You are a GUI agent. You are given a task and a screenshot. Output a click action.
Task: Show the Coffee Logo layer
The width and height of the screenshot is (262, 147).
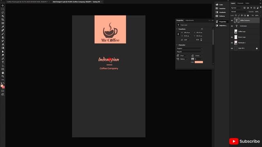tap(232, 31)
